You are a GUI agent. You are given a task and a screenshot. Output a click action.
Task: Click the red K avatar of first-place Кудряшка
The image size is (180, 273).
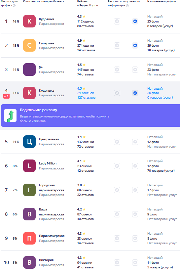point(29,21)
